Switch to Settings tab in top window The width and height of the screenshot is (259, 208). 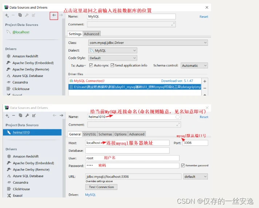[75, 34]
